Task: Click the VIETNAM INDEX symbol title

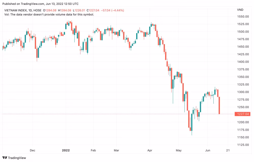Action: (15, 10)
